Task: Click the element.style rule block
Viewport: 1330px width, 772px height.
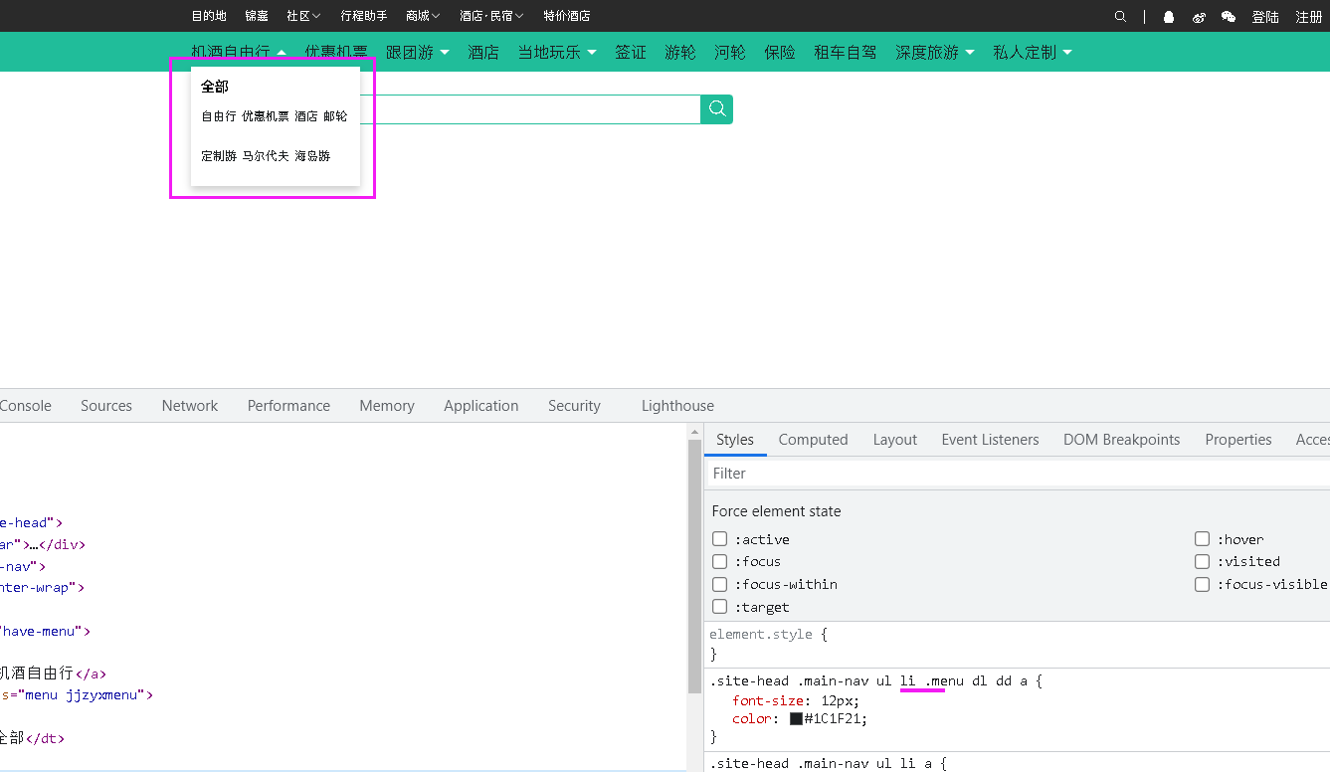Action: [1017, 645]
